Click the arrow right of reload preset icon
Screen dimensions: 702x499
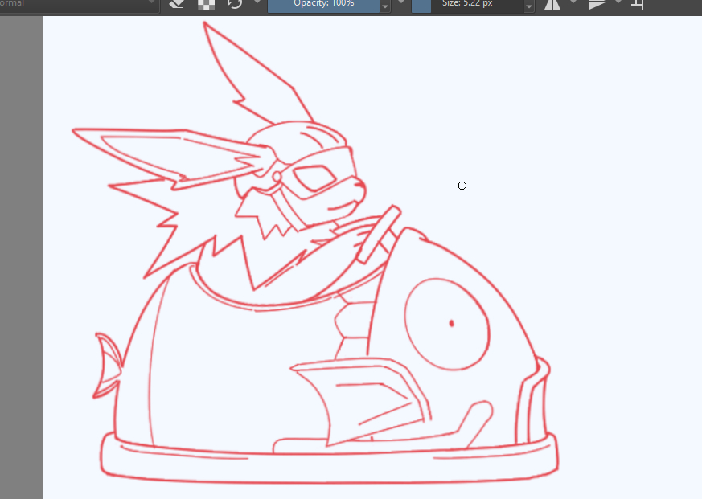[x=257, y=4]
